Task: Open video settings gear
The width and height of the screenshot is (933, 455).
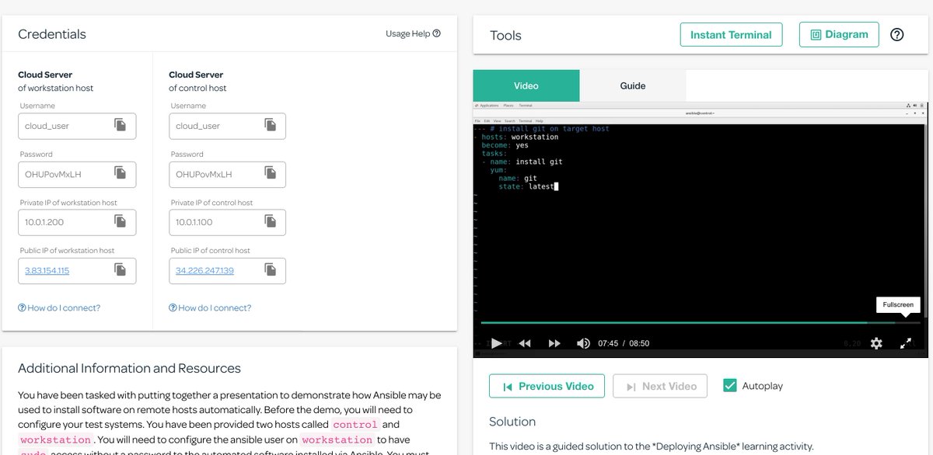Action: pos(876,343)
